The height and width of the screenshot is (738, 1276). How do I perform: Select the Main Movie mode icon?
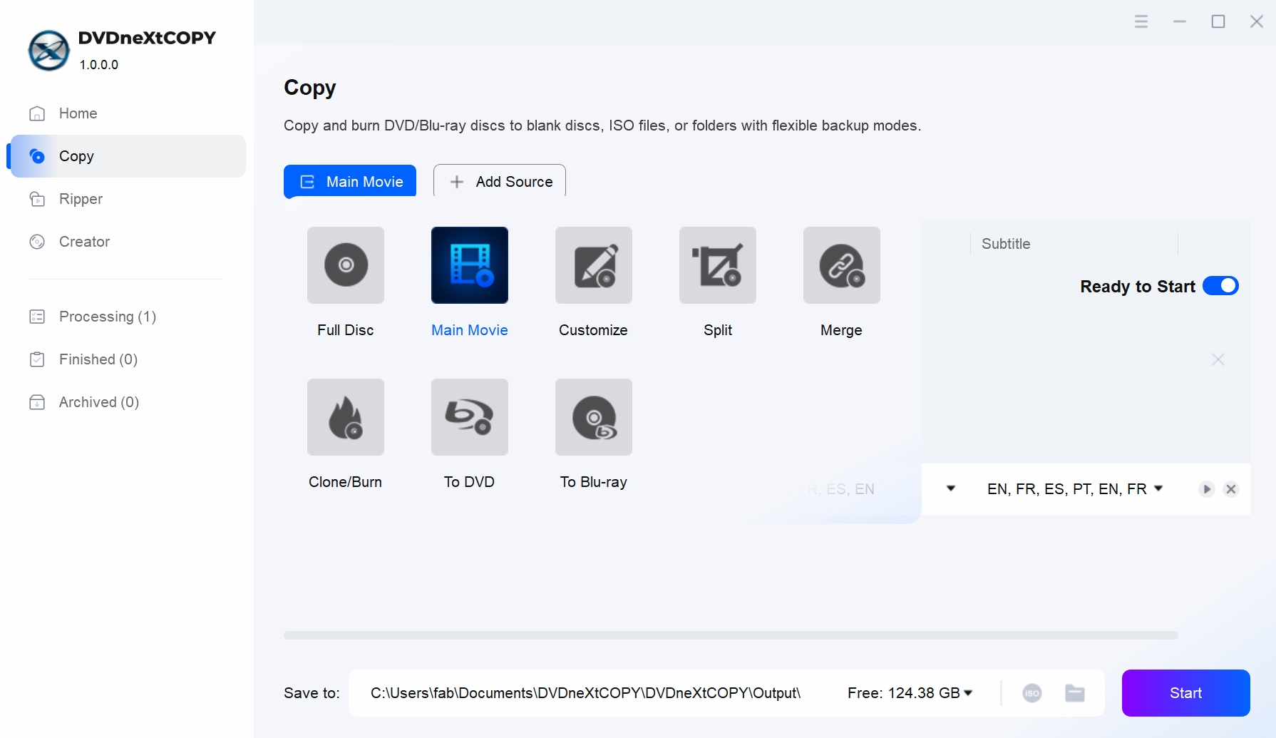point(470,265)
